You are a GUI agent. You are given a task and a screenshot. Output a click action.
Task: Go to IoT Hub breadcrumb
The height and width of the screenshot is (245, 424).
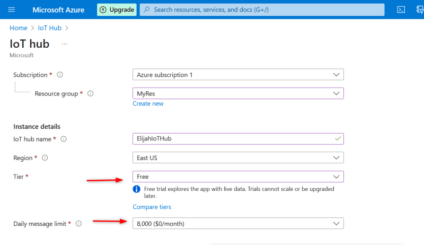tap(49, 28)
